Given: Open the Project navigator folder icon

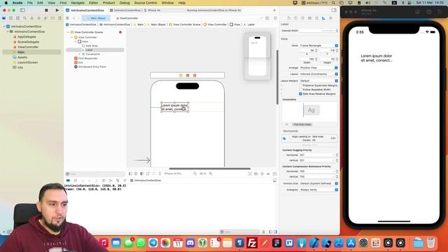Looking at the screenshot, I should click(4, 18).
